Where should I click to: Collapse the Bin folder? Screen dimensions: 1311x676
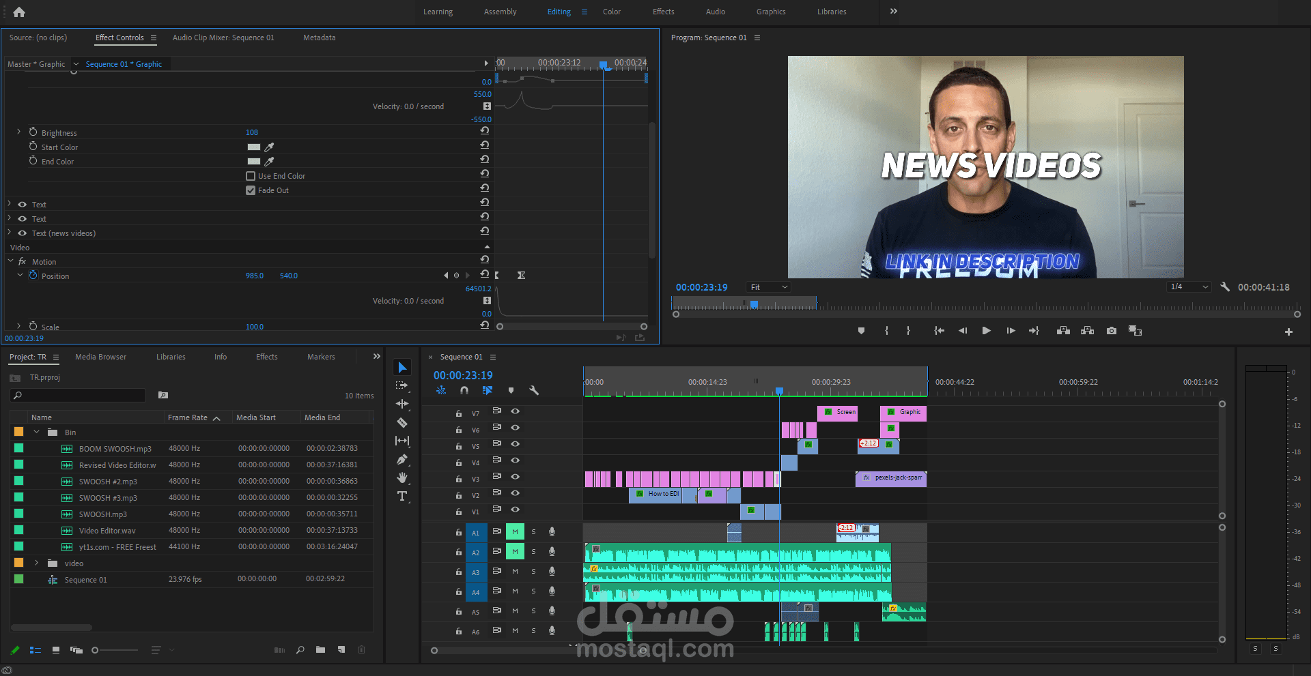tap(37, 432)
